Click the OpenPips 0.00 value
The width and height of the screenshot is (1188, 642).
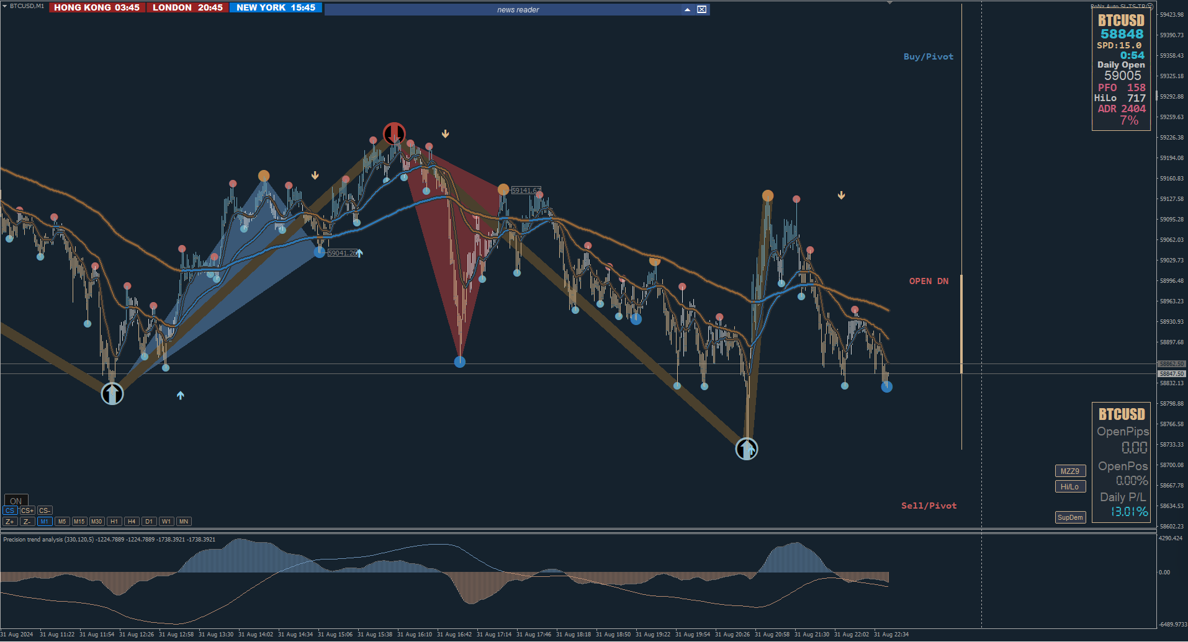(x=1135, y=447)
